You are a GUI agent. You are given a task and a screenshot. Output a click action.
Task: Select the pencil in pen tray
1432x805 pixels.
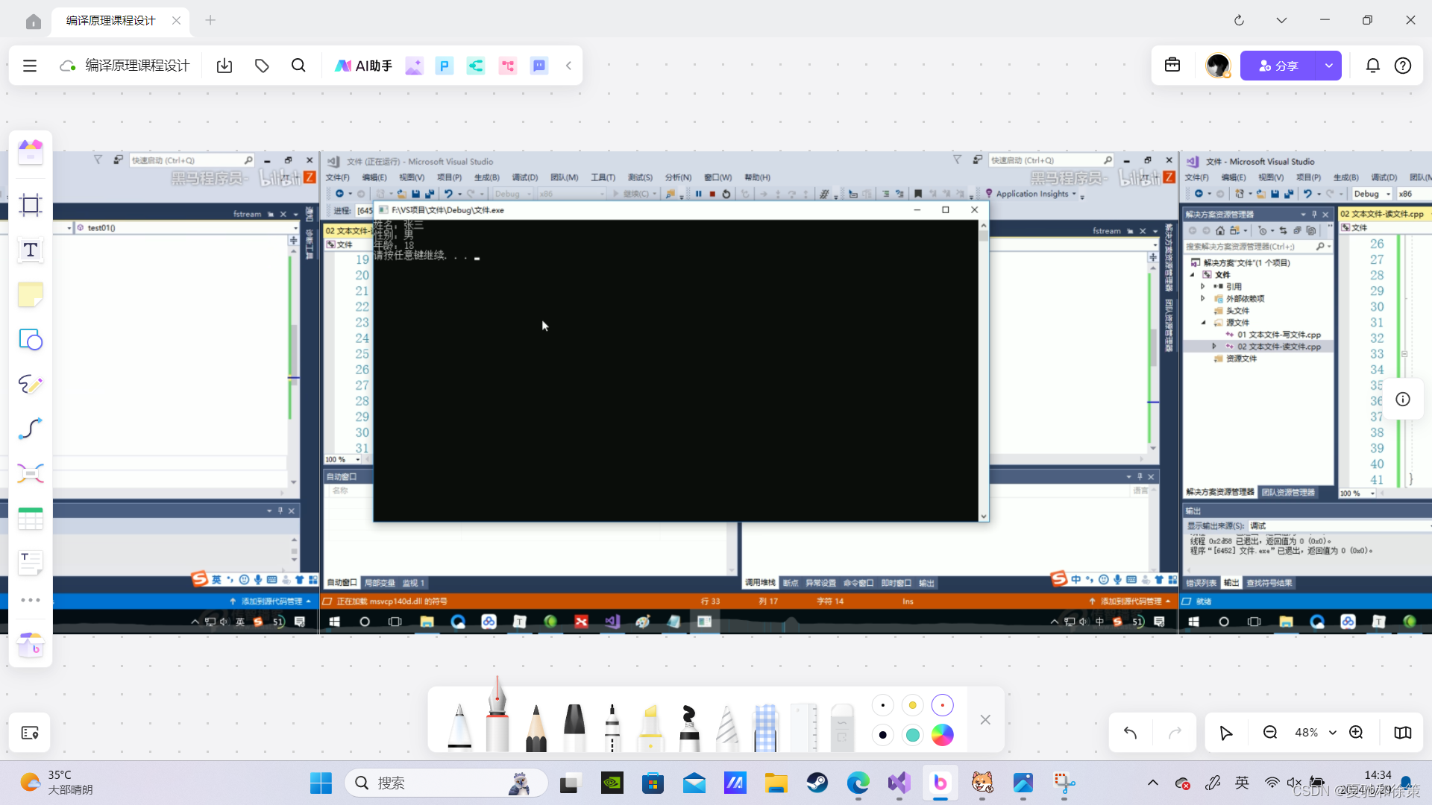536,727
